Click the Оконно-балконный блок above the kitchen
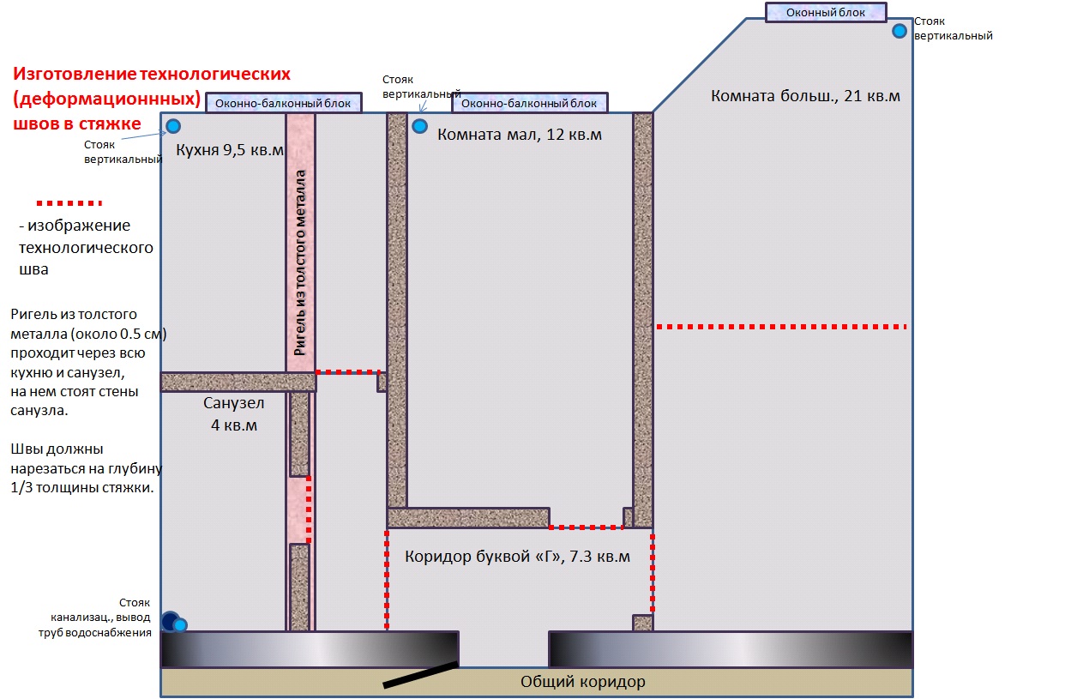This screenshot has width=1065, height=699. point(283,103)
